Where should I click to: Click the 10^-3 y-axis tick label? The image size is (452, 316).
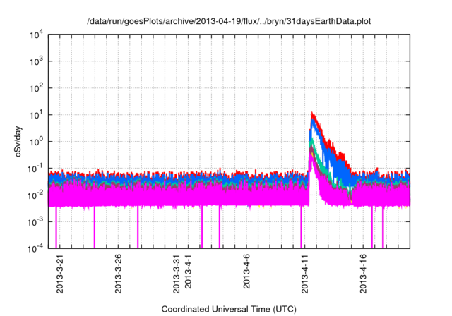(37, 221)
